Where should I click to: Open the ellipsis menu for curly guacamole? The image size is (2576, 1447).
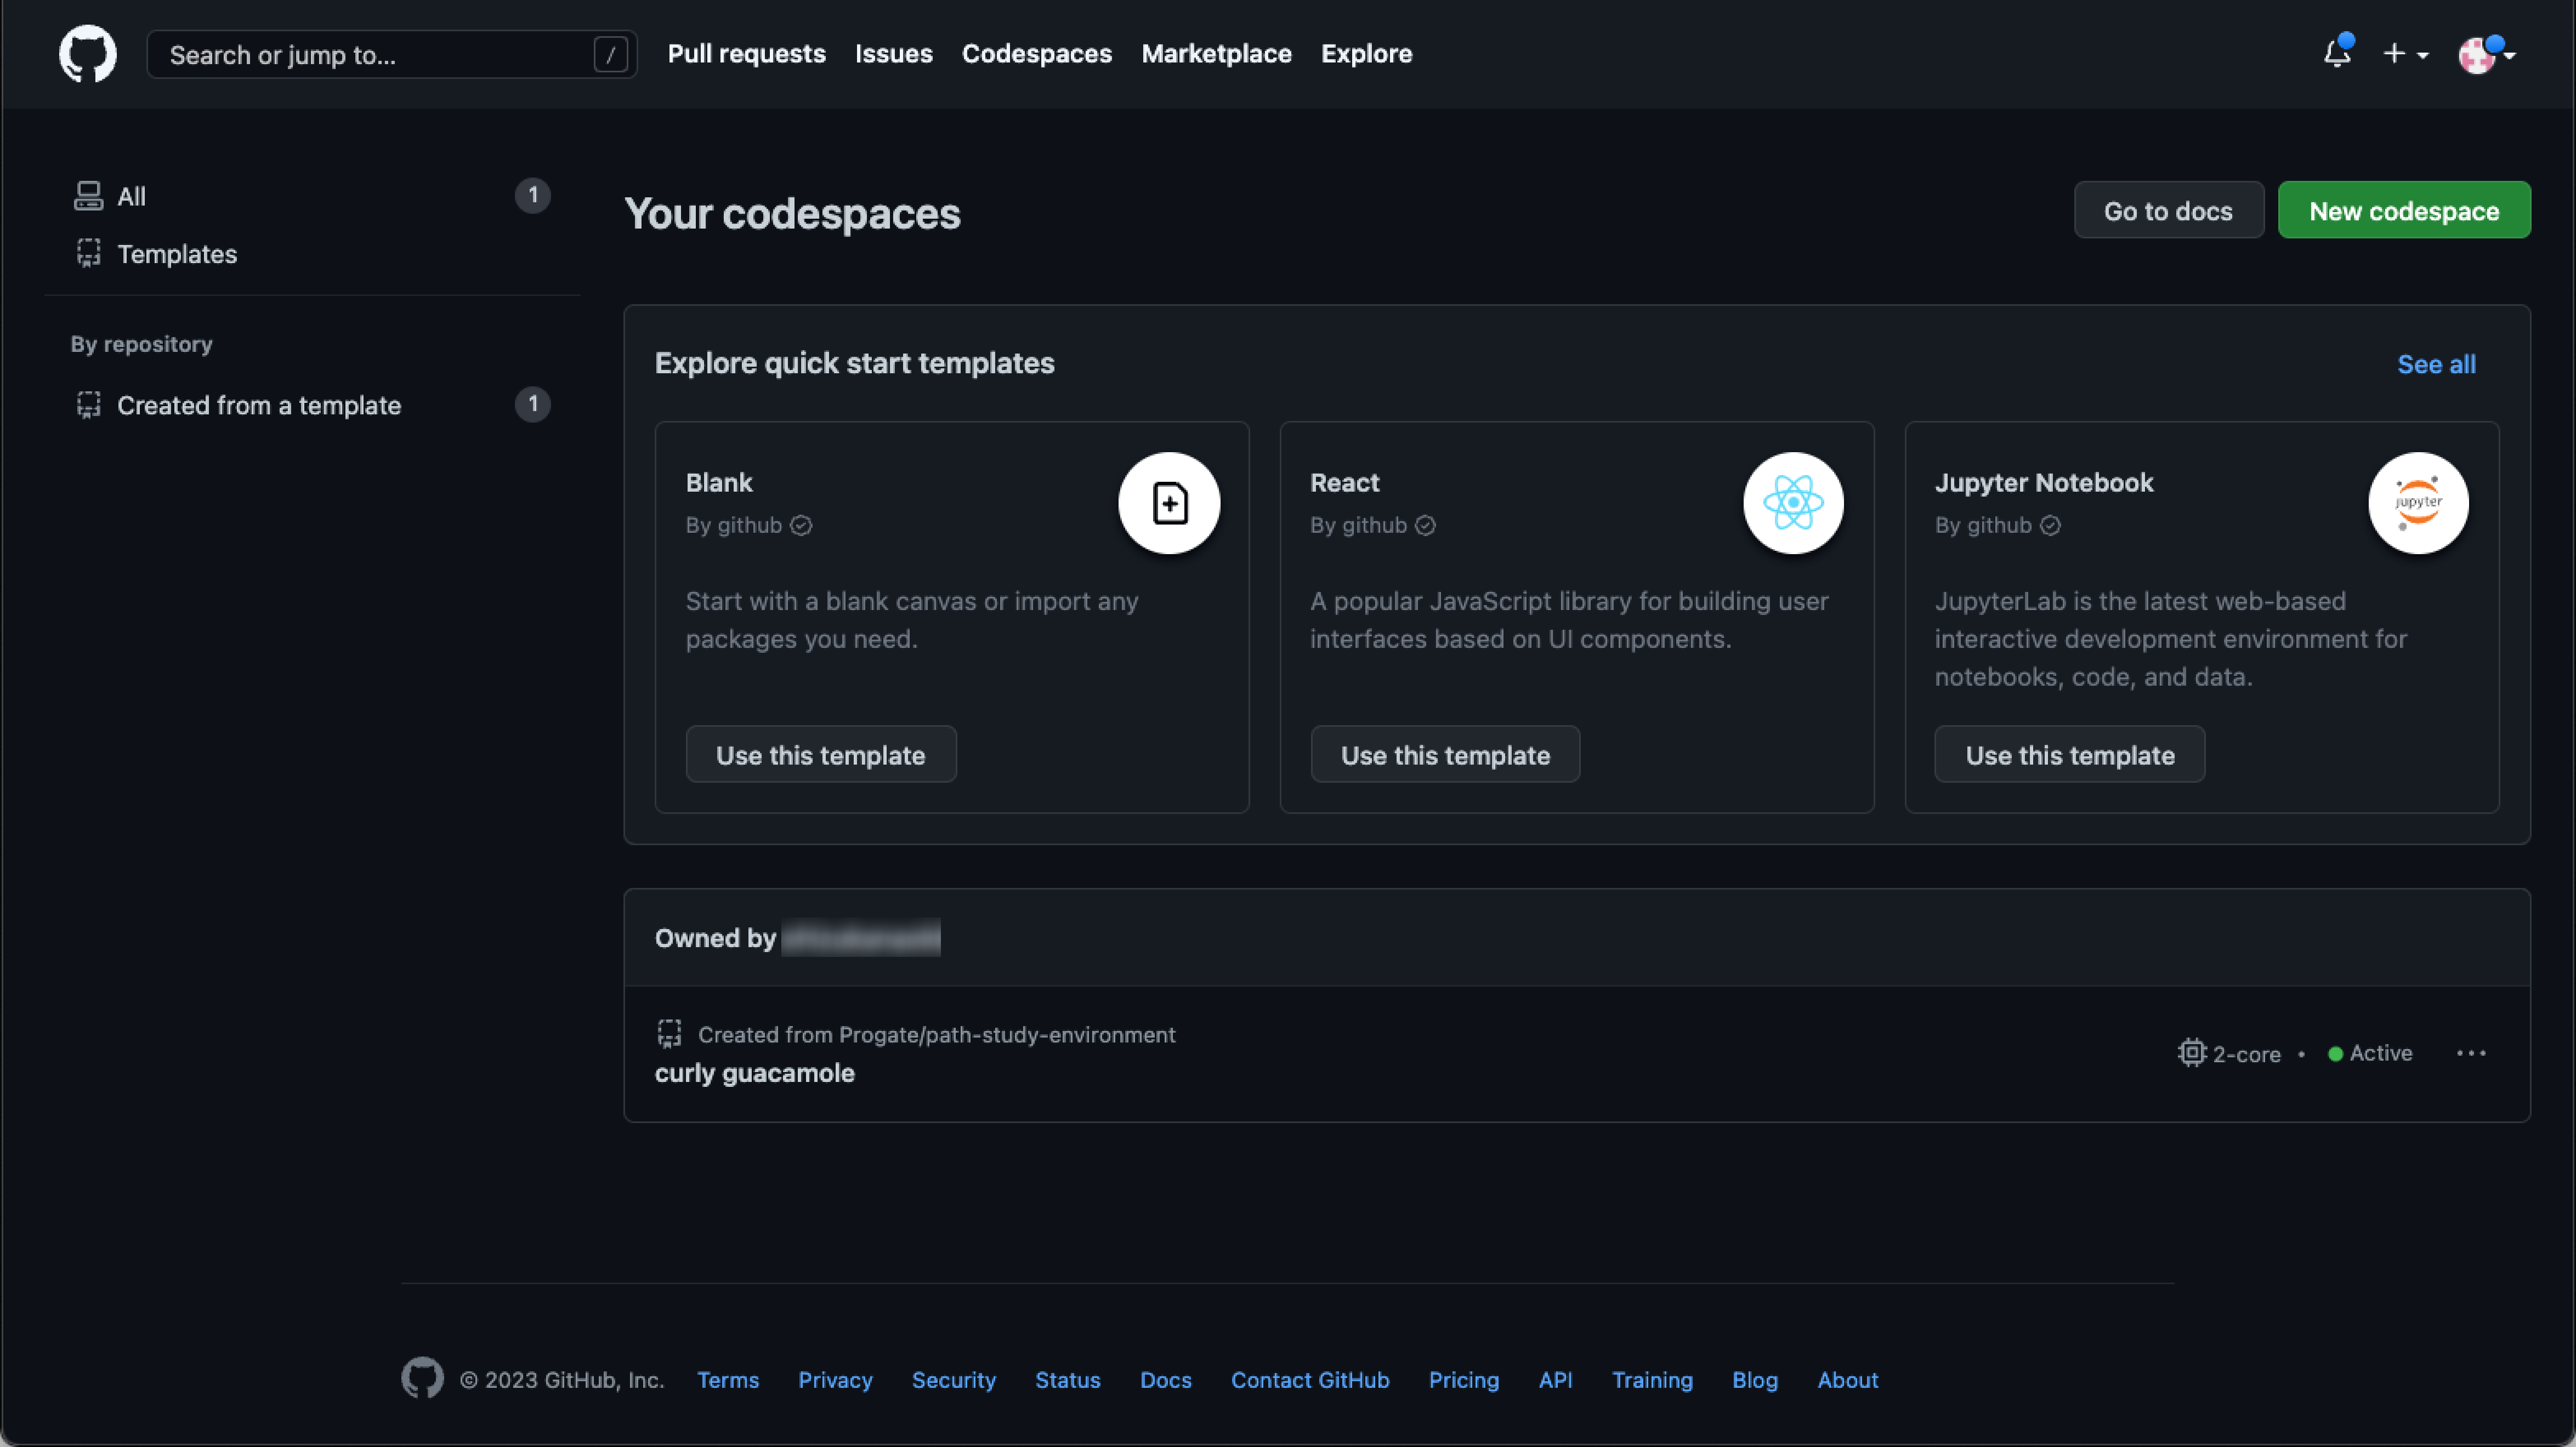pos(2472,1052)
